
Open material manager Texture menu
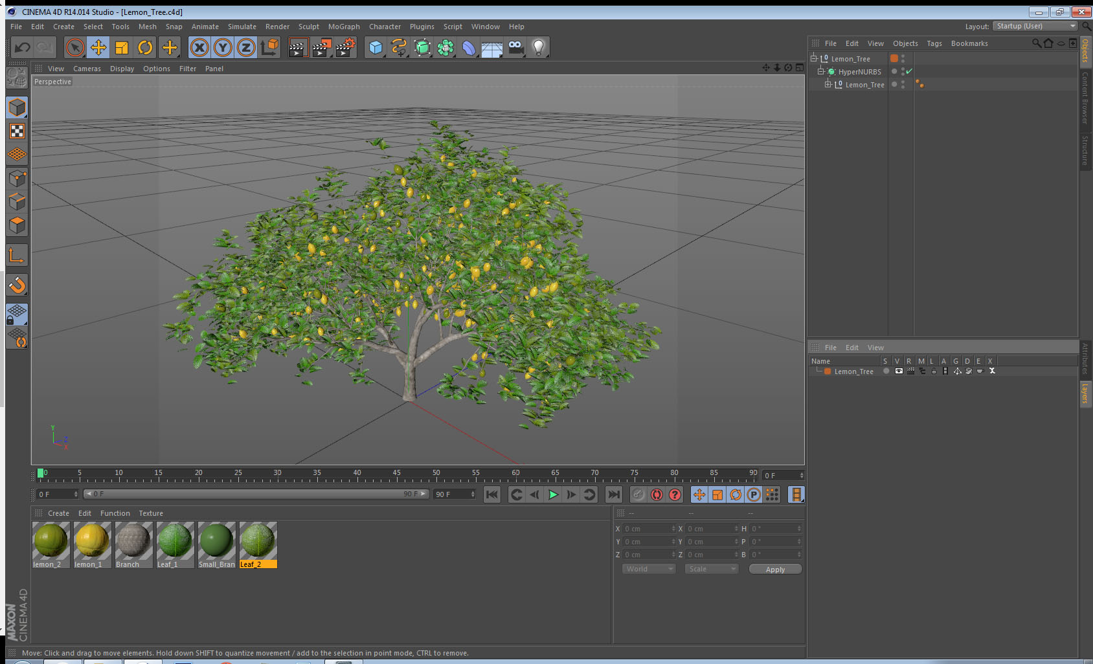(151, 513)
